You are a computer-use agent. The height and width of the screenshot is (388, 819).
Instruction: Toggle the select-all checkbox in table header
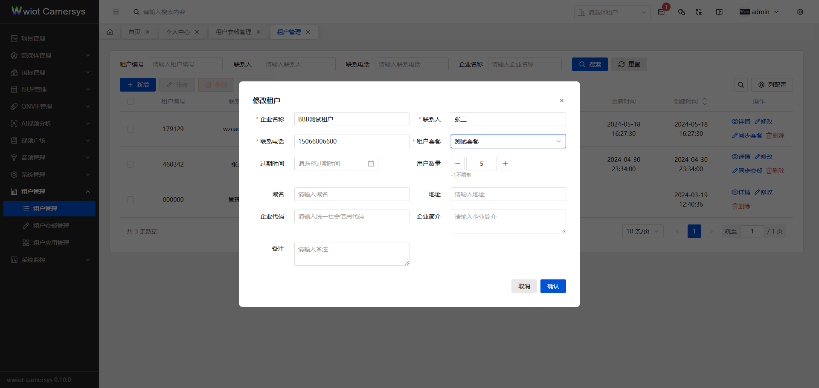tap(131, 101)
